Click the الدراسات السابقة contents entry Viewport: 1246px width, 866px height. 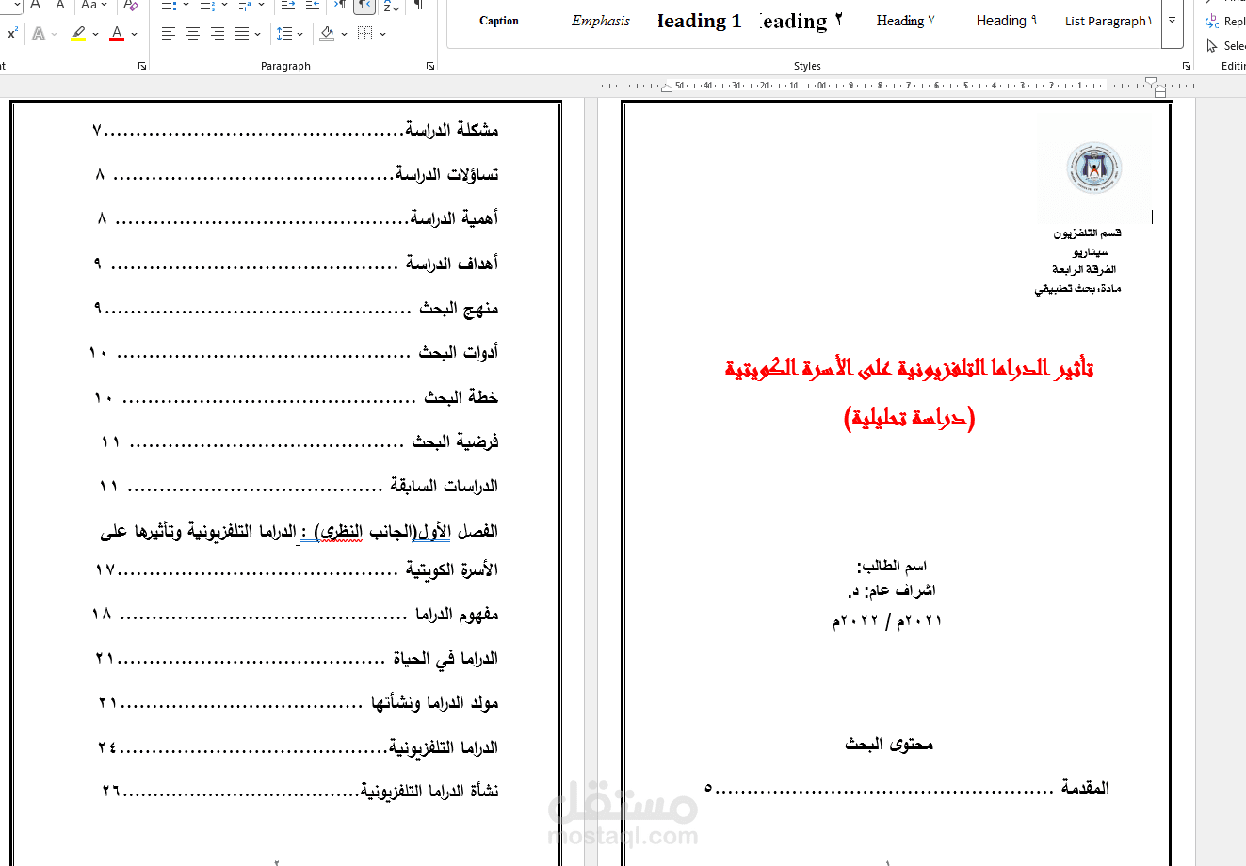299,486
